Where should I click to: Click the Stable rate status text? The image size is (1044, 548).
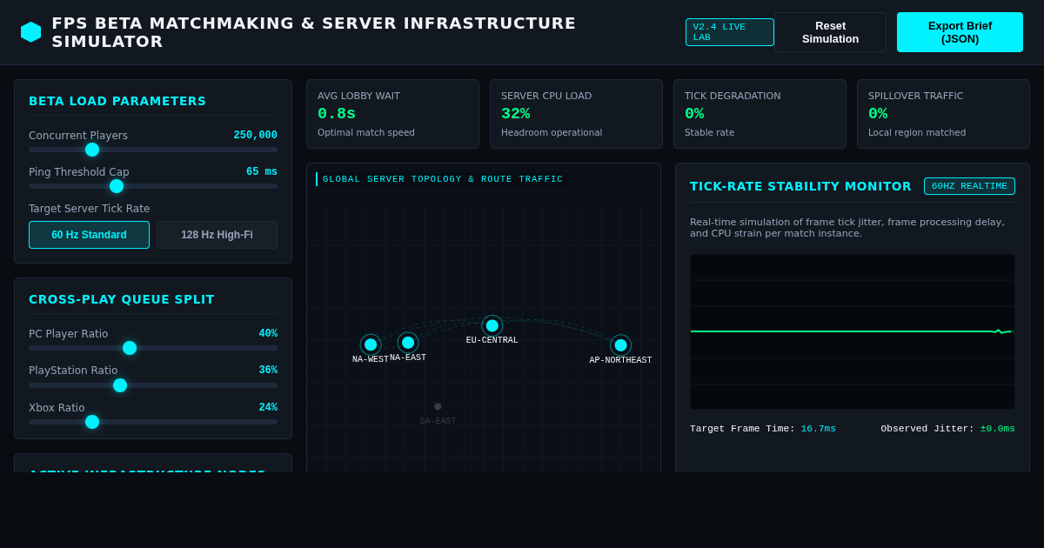[x=709, y=133]
